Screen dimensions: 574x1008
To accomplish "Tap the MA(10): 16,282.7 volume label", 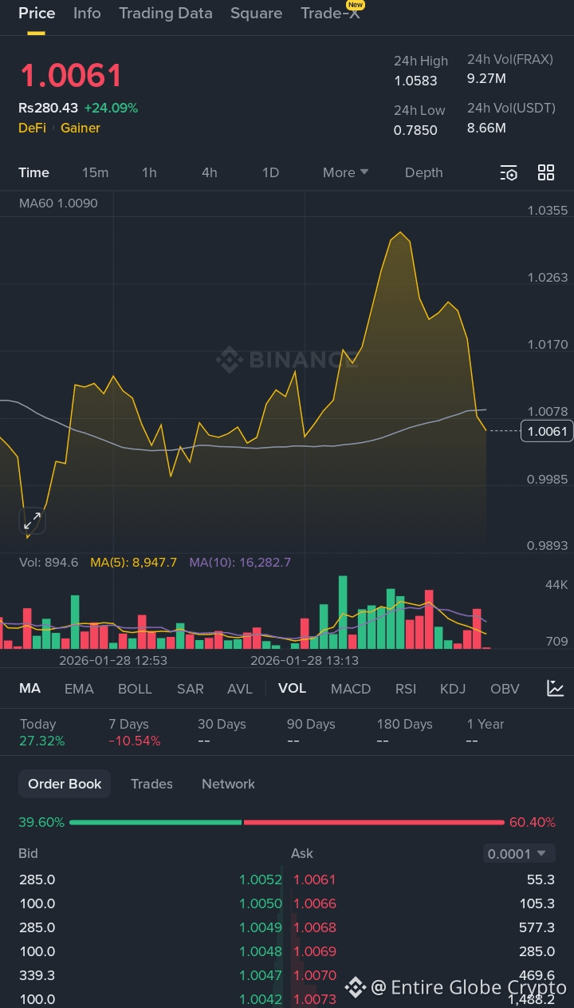I will pyautogui.click(x=240, y=562).
